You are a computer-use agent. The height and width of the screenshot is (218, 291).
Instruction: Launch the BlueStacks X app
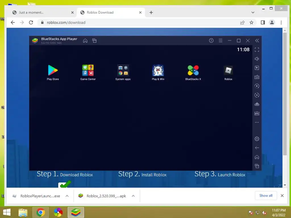click(193, 70)
